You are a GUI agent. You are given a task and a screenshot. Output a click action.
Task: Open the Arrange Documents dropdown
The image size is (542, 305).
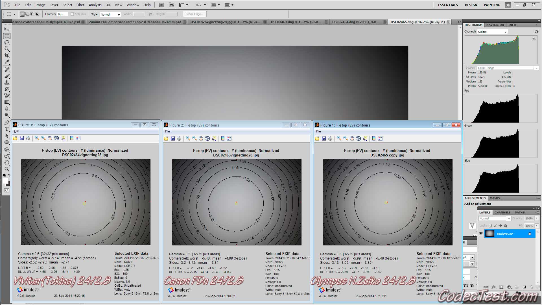pyautogui.click(x=216, y=5)
